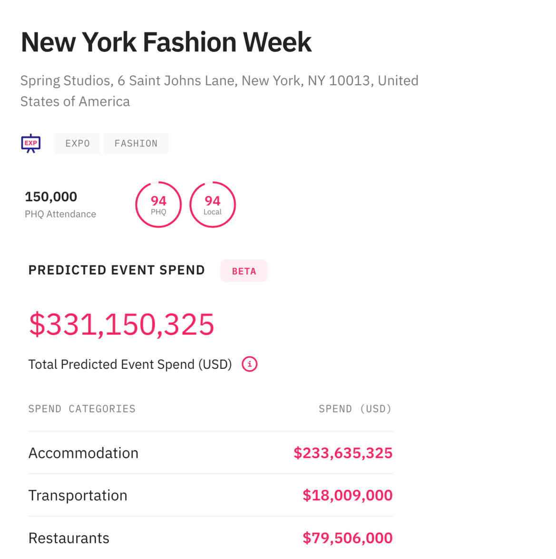This screenshot has height=559, width=556.
Task: Click the Spring Studios address text
Action: pos(219,90)
